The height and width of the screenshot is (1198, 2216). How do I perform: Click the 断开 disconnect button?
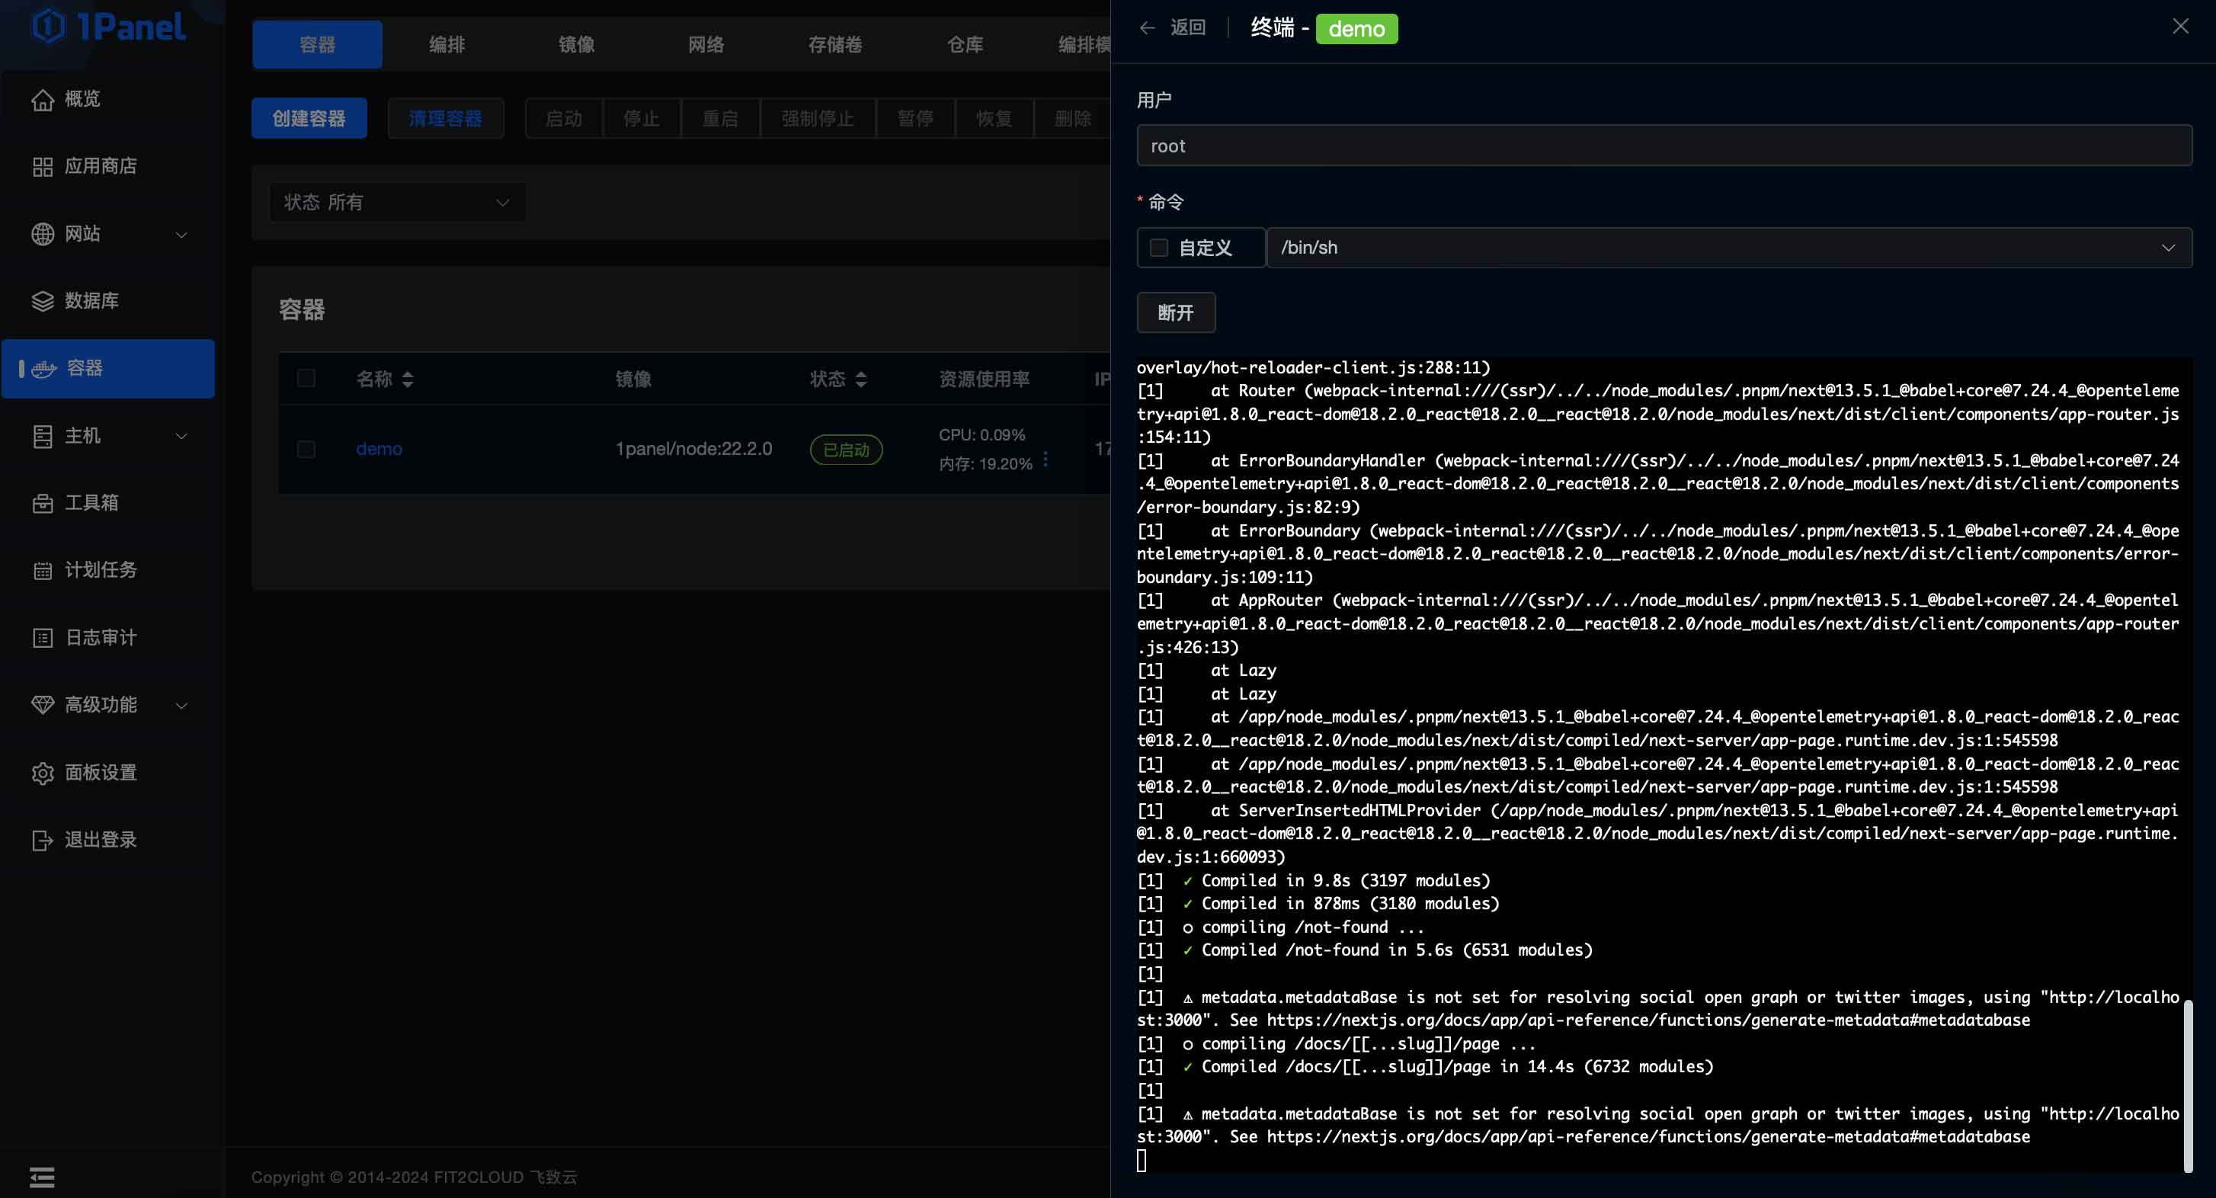click(1176, 313)
